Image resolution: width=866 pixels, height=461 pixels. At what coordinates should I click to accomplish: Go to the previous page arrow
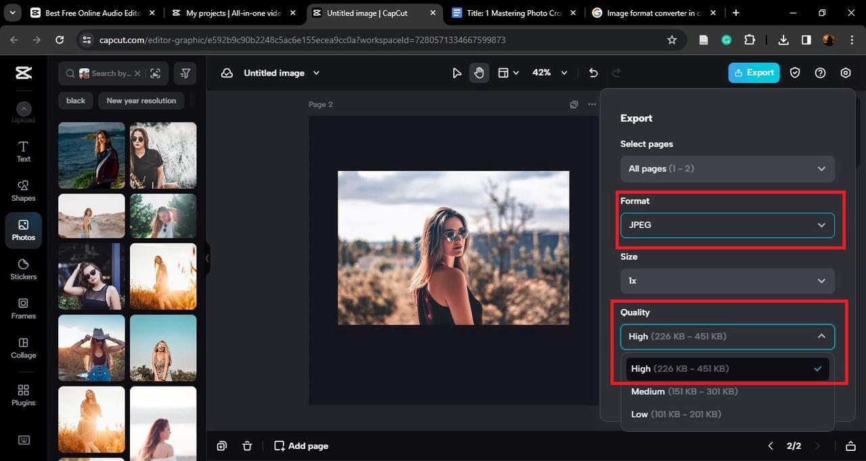771,446
